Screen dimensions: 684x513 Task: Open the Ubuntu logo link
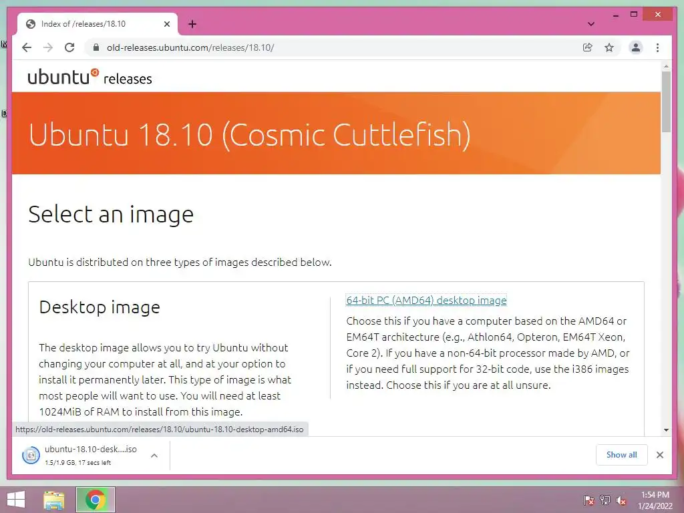point(63,77)
